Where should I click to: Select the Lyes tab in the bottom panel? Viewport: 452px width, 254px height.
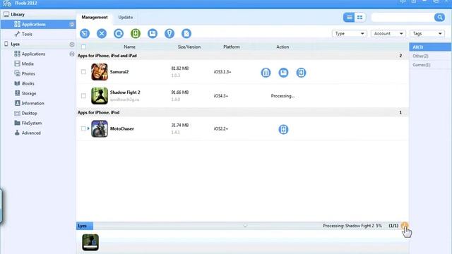(85, 226)
